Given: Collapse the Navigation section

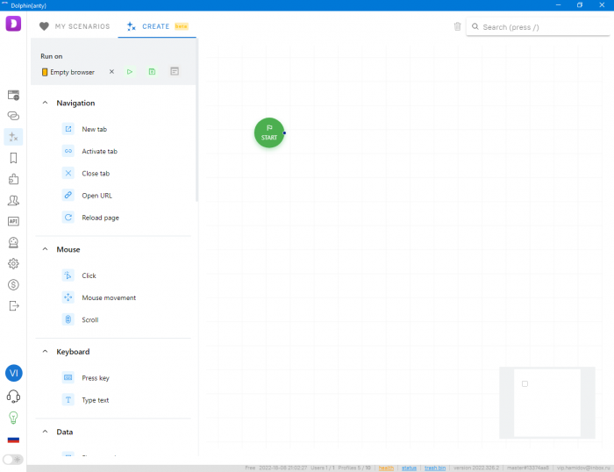Looking at the screenshot, I should [x=45, y=103].
